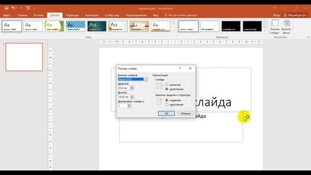Click the Отмена cancel button
This screenshot has height=175, width=311.
(x=186, y=113)
